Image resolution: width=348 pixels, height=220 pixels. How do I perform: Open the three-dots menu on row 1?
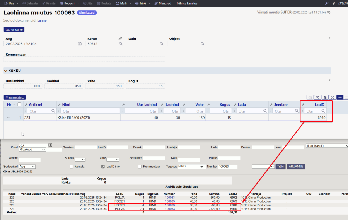tap(9, 118)
